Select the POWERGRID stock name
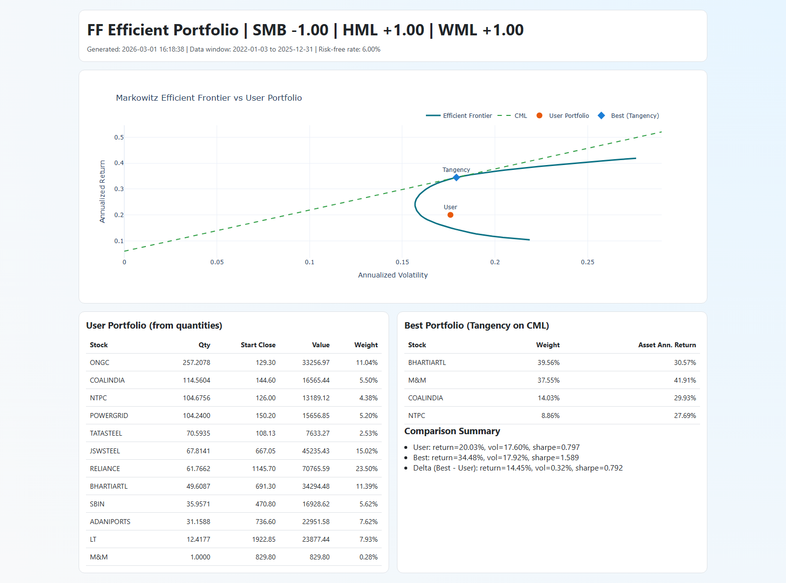This screenshot has width=786, height=583. tap(109, 416)
